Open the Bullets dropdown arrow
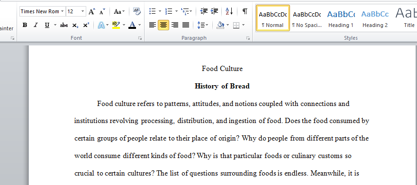Viewport: 417px width, 185px height. 160,11
